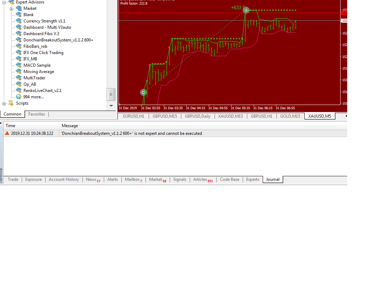Open the News tab
377x283 pixels.
(93, 179)
